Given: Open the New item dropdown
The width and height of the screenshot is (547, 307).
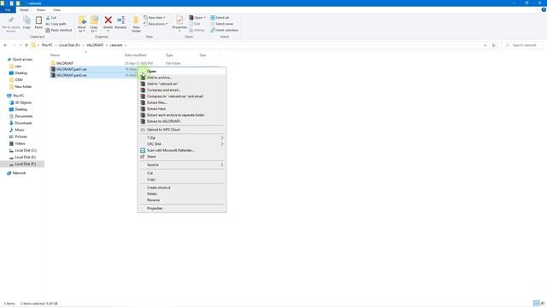Looking at the screenshot, I should [155, 17].
